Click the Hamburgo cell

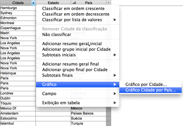click(x=18, y=8)
